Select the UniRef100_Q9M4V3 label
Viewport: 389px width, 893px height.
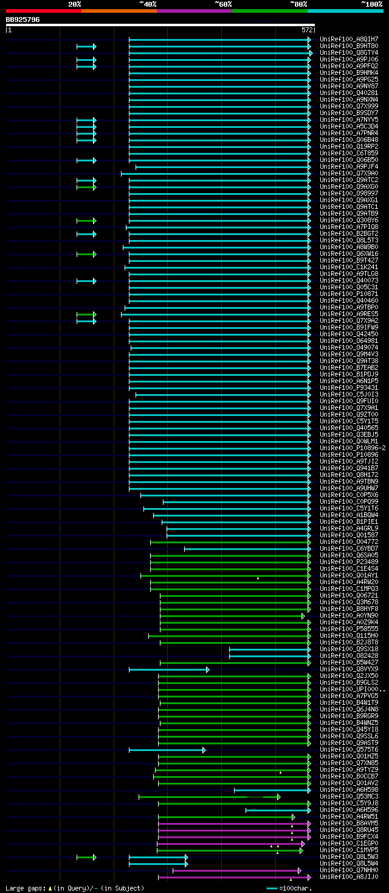[x=349, y=355]
